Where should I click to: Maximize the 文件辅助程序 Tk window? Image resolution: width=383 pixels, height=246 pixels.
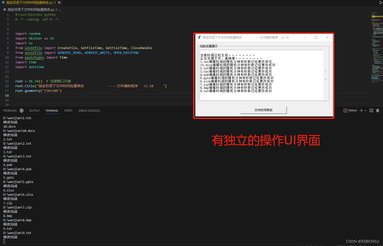click(316, 37)
